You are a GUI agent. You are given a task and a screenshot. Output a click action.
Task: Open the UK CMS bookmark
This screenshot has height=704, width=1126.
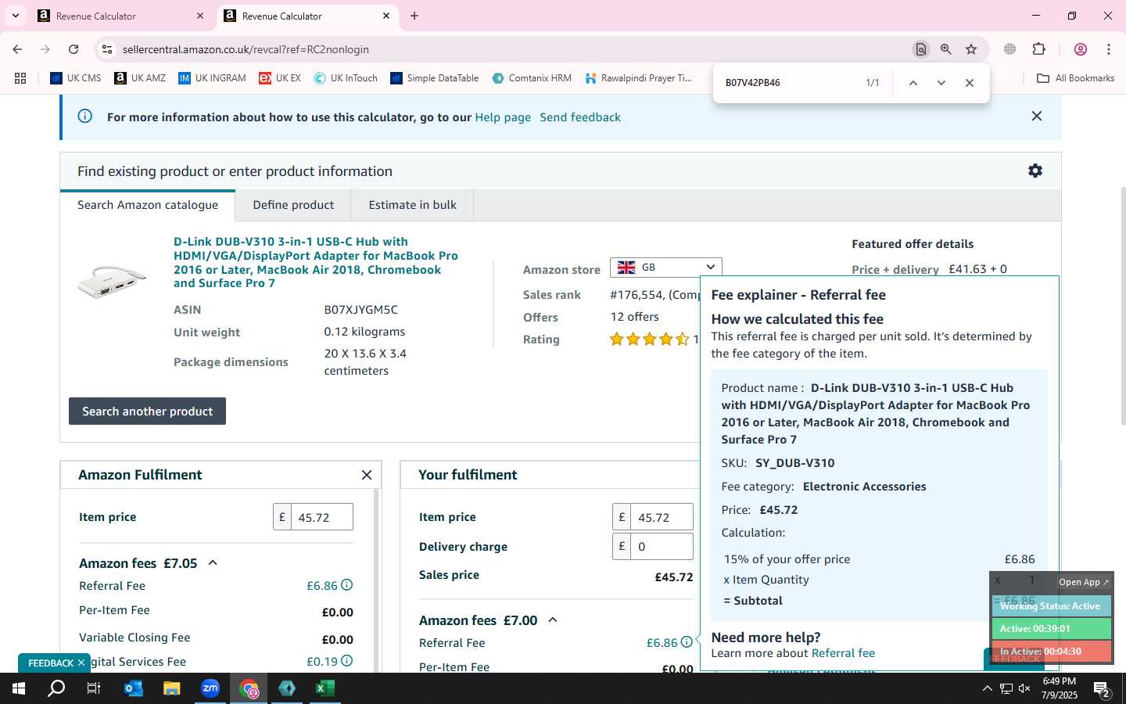(76, 78)
